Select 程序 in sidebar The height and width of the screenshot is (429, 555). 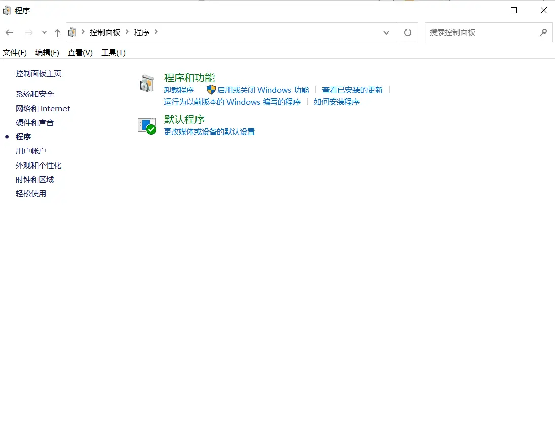pyautogui.click(x=23, y=137)
